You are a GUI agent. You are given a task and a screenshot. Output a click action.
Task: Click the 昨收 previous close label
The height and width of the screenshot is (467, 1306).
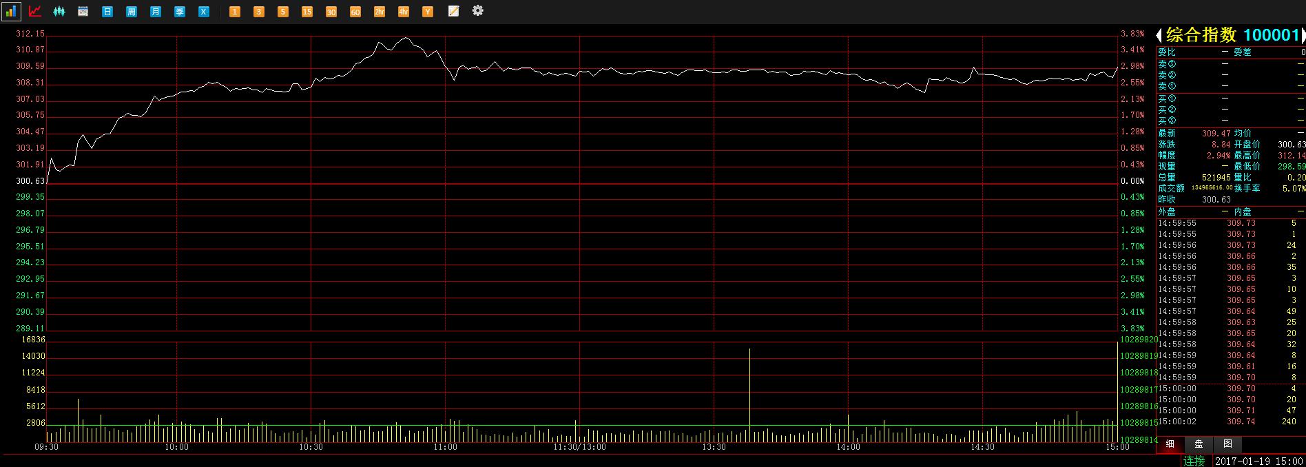pos(1167,200)
